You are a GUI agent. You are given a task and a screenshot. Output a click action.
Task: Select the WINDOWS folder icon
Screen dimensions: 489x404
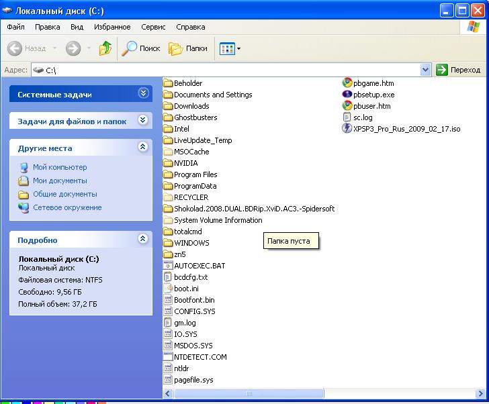[169, 243]
